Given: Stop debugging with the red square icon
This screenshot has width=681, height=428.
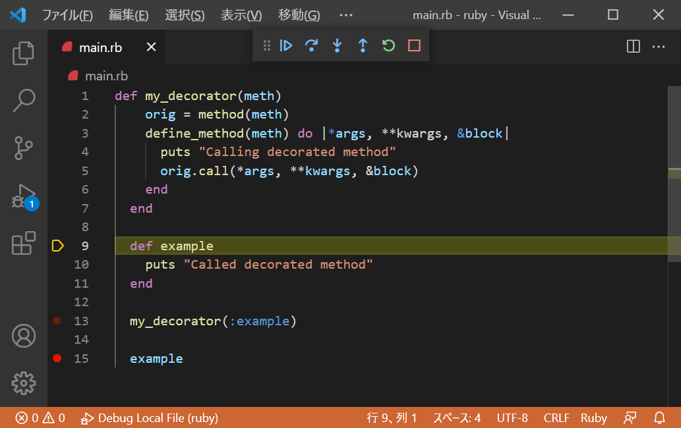Looking at the screenshot, I should (413, 45).
